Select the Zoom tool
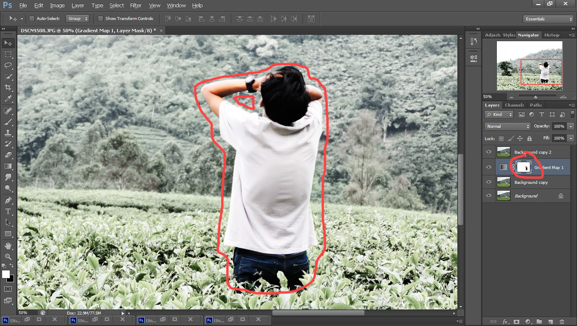The image size is (577, 326). coord(8,256)
